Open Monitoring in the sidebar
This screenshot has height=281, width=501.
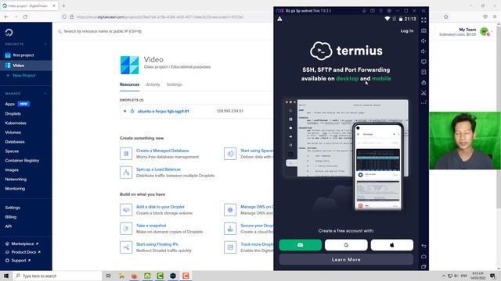pos(15,189)
